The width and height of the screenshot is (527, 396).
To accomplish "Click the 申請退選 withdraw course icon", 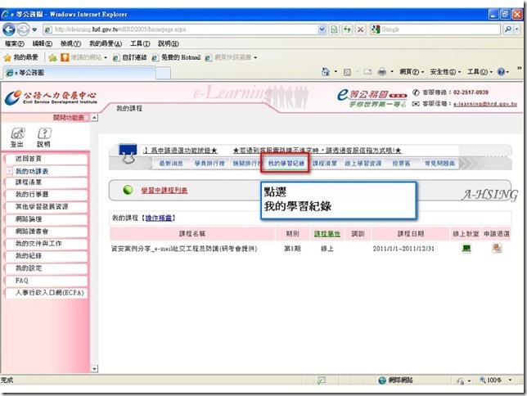I will pos(497,249).
